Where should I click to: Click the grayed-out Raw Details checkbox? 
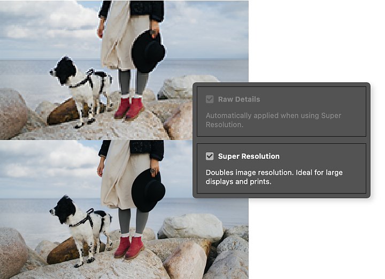tap(210, 99)
